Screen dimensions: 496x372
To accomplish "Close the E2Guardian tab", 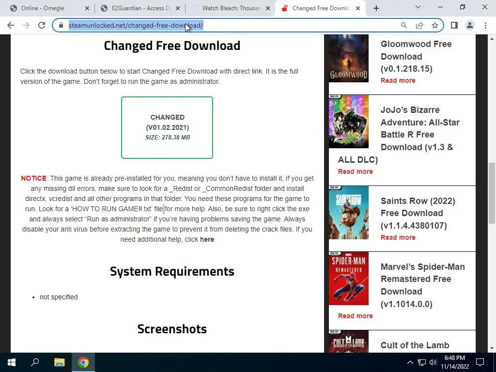I will 178,9.
